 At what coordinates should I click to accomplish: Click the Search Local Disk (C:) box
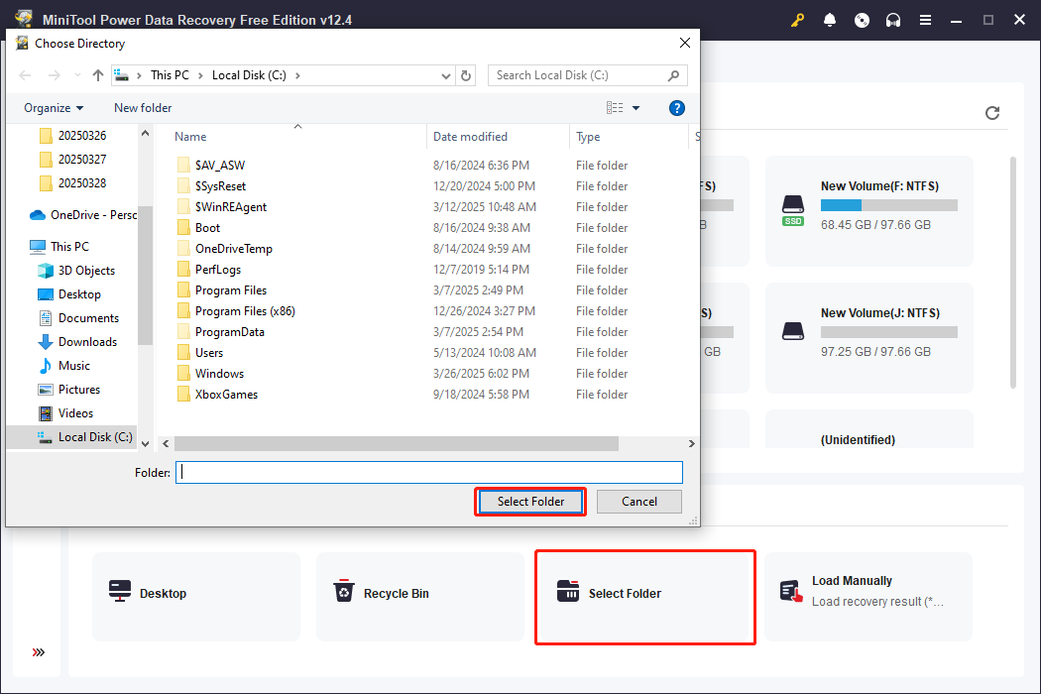588,75
